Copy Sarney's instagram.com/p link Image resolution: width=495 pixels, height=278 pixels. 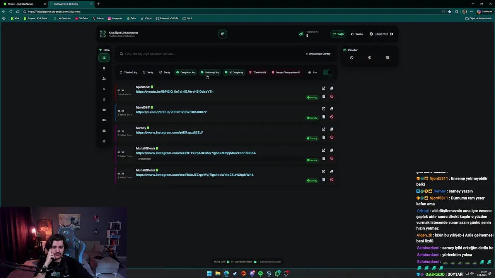pyautogui.click(x=332, y=129)
